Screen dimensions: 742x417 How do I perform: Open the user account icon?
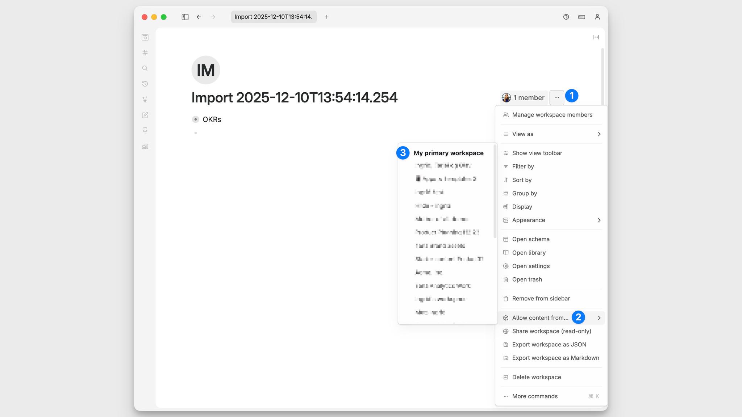(597, 17)
